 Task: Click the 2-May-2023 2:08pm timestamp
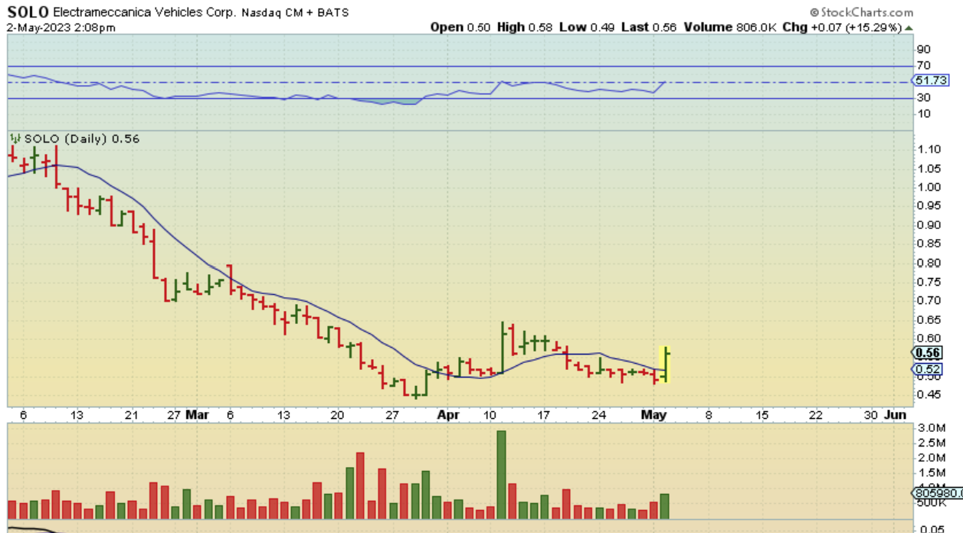(61, 28)
